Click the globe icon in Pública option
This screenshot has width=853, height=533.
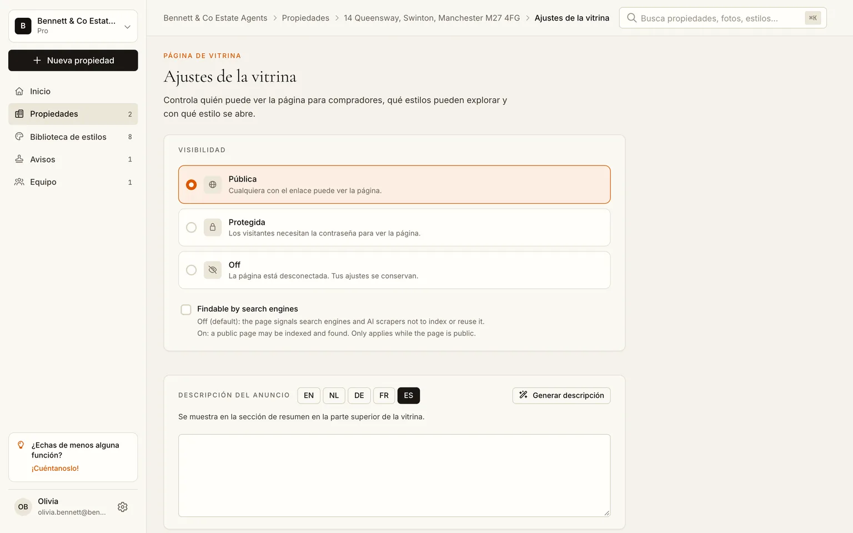213,184
